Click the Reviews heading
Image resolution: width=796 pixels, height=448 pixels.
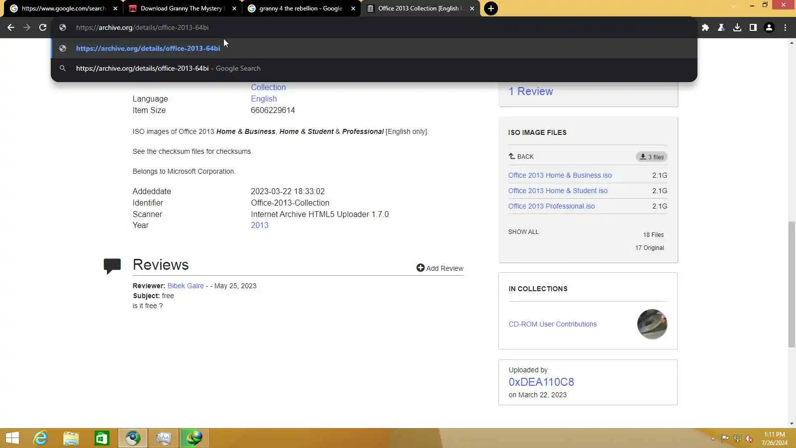pyautogui.click(x=161, y=265)
